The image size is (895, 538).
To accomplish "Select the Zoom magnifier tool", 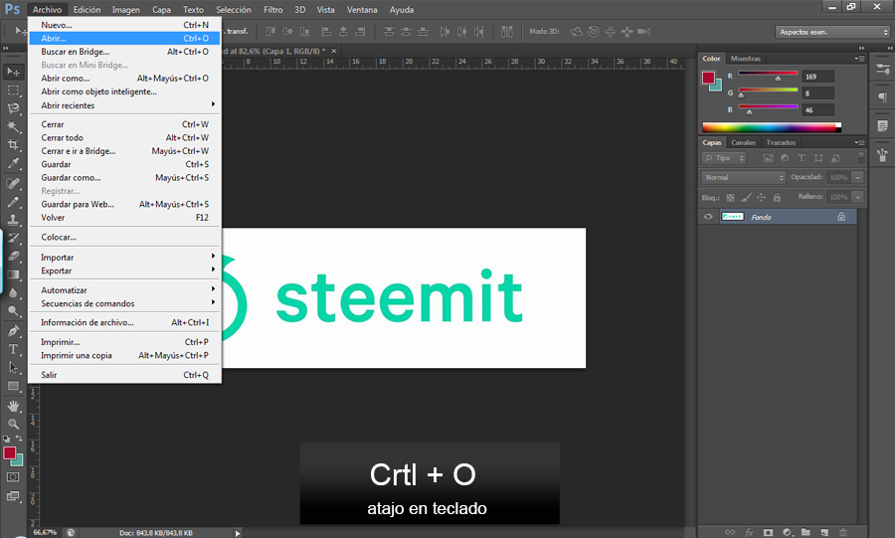I will tap(13, 424).
